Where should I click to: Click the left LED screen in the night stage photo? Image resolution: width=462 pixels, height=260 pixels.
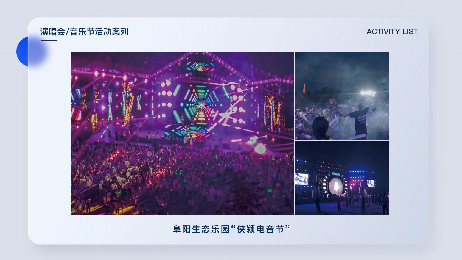click(302, 179)
